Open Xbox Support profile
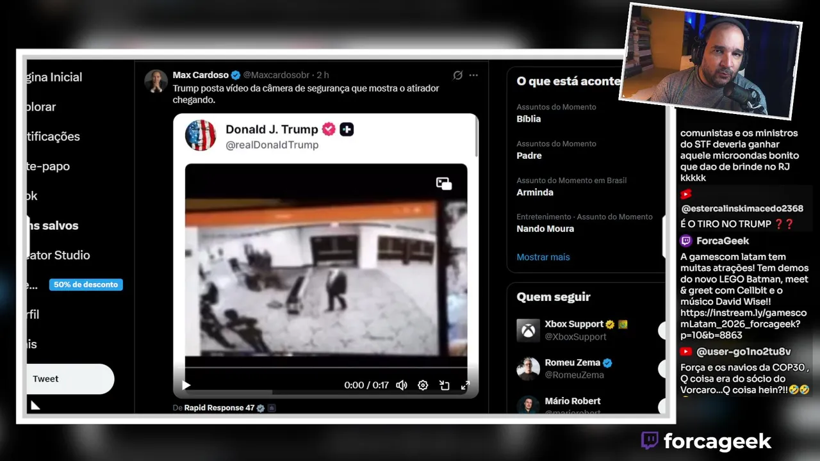This screenshot has height=461, width=820. tap(574, 324)
